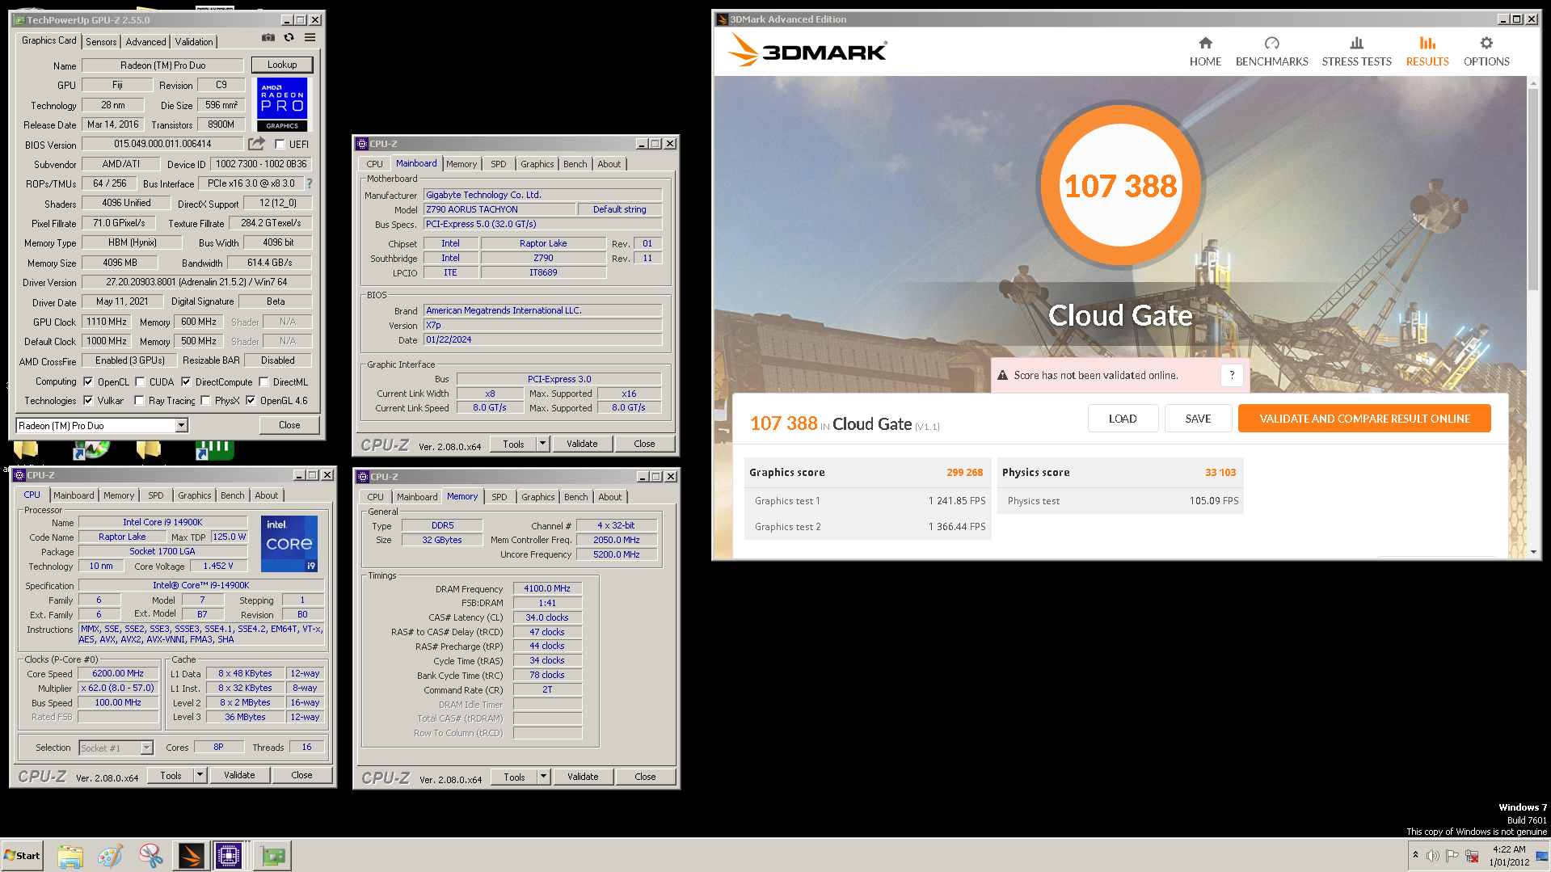The width and height of the screenshot is (1551, 872).
Task: Open 3DMark Stress Tests section
Action: 1356,52
